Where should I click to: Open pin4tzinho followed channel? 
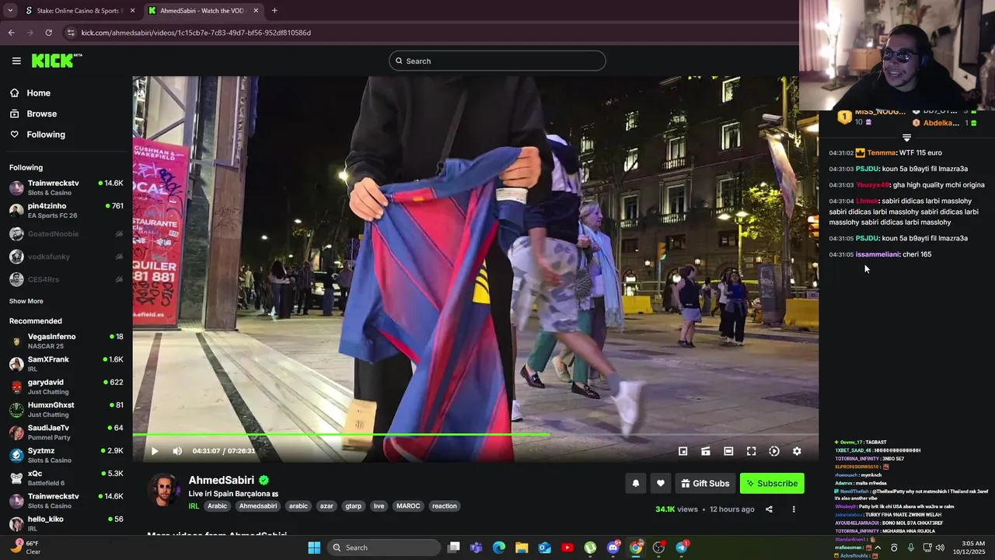coord(66,210)
